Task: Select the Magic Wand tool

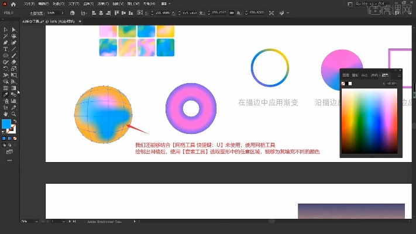Action: coord(5,36)
